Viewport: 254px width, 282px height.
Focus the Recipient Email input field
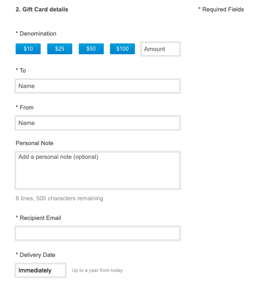click(97, 234)
